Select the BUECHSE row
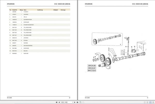This screenshot has width=155, height=104. click(x=40, y=54)
